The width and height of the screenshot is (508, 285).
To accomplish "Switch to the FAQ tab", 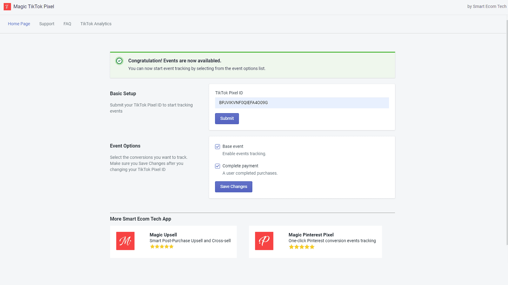I will tap(67, 24).
